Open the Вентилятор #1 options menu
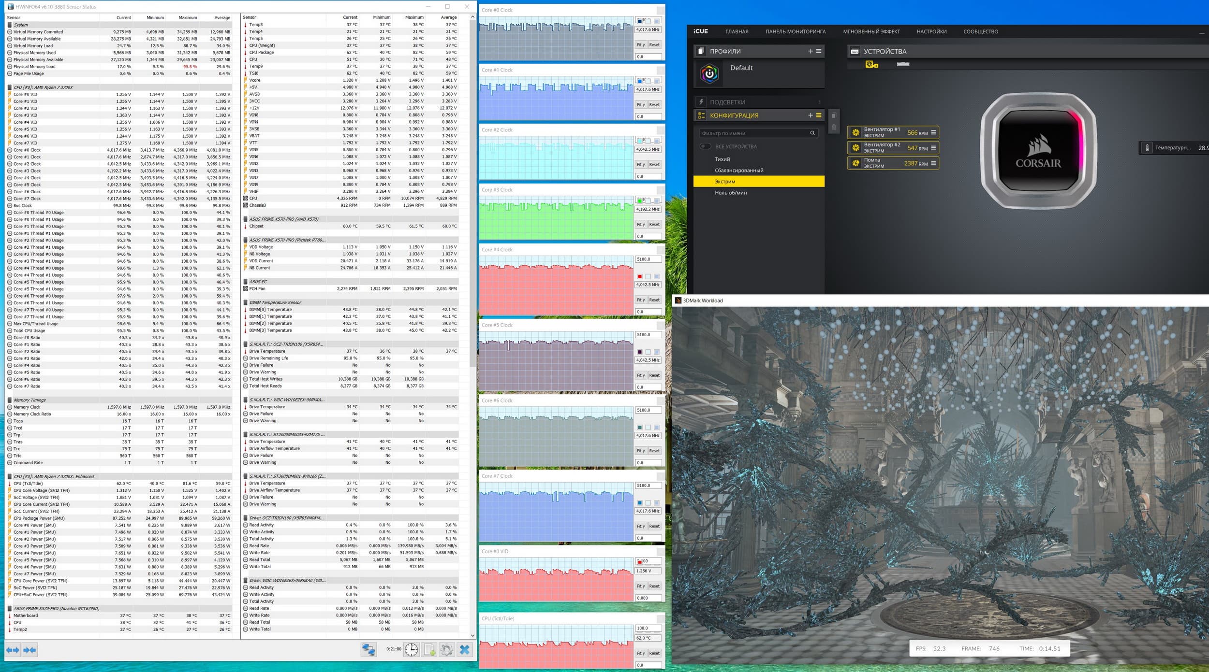Viewport: 1209px width, 672px height. [933, 132]
